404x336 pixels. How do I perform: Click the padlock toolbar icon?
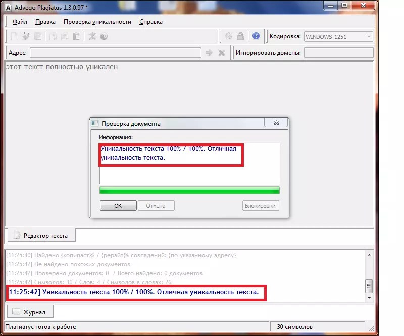click(240, 36)
